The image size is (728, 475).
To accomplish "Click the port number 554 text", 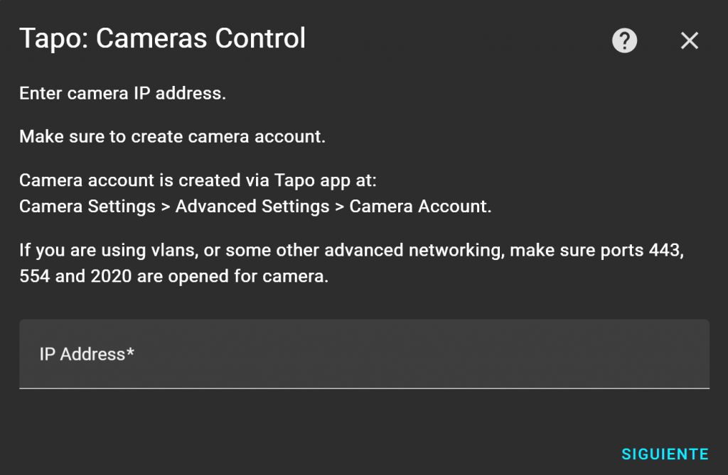I will point(35,276).
